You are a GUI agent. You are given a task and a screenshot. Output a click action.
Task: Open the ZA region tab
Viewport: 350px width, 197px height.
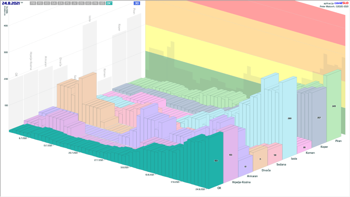click(60, 3)
